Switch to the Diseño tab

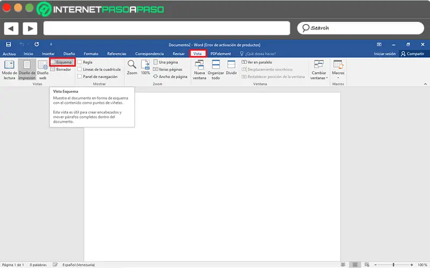[69, 54]
